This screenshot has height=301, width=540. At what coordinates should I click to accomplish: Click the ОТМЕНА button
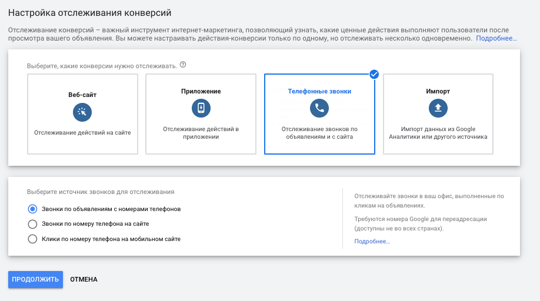[x=84, y=279]
